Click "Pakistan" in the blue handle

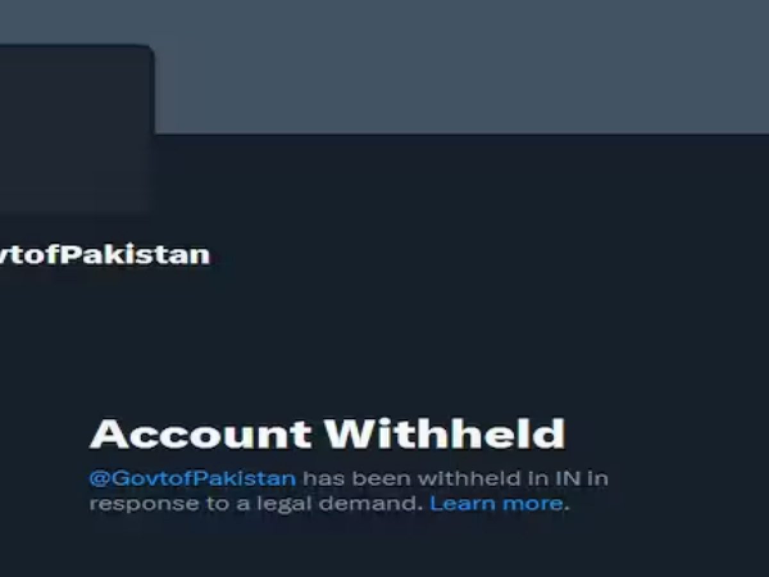coord(244,479)
